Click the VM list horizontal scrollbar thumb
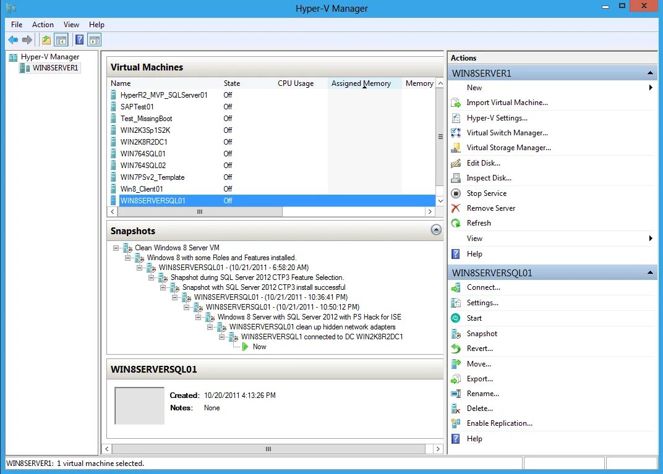Screen dimensions: 663x474 click(200, 211)
